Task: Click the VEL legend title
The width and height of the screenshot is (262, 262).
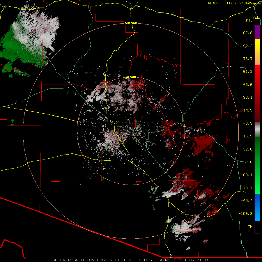Action: [256, 17]
